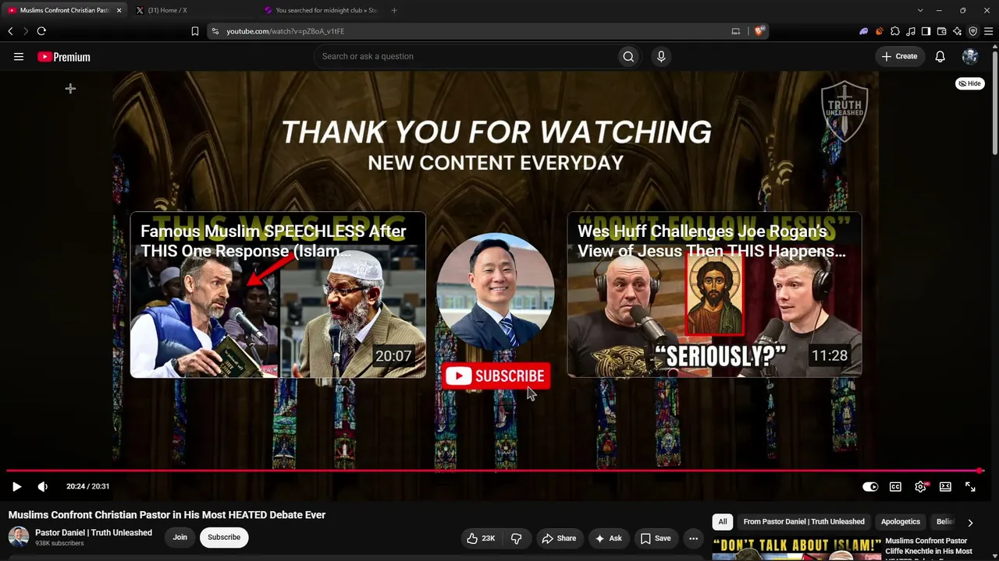Image resolution: width=999 pixels, height=561 pixels.
Task: Select From Pastor Daniel | Truth Unleashed chip
Action: 804,521
